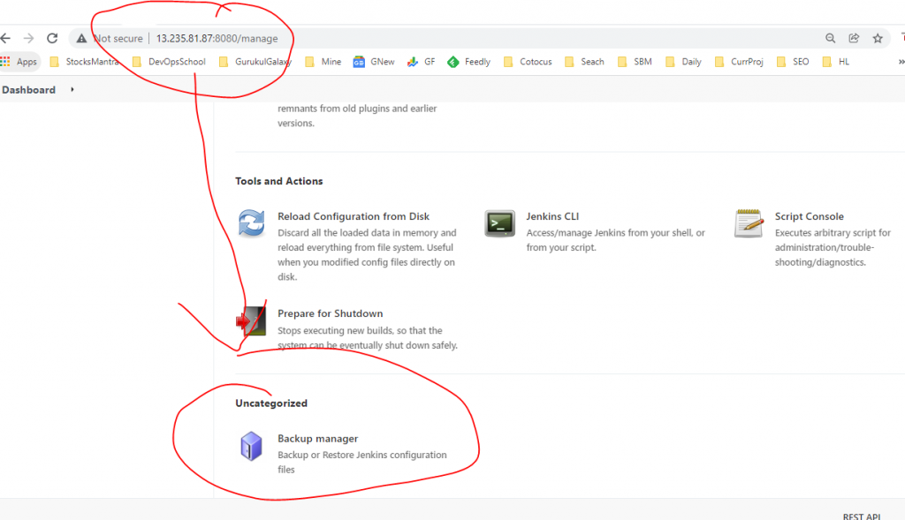Reload the page with browser refresh icon
The width and height of the screenshot is (905, 520).
coord(52,38)
